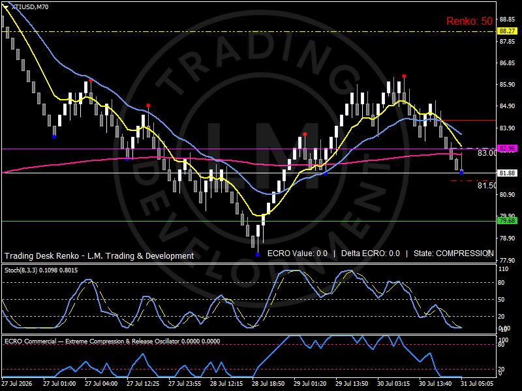Click the 85.90 price axis value
Screen dimensions: 522x391
click(x=507, y=85)
